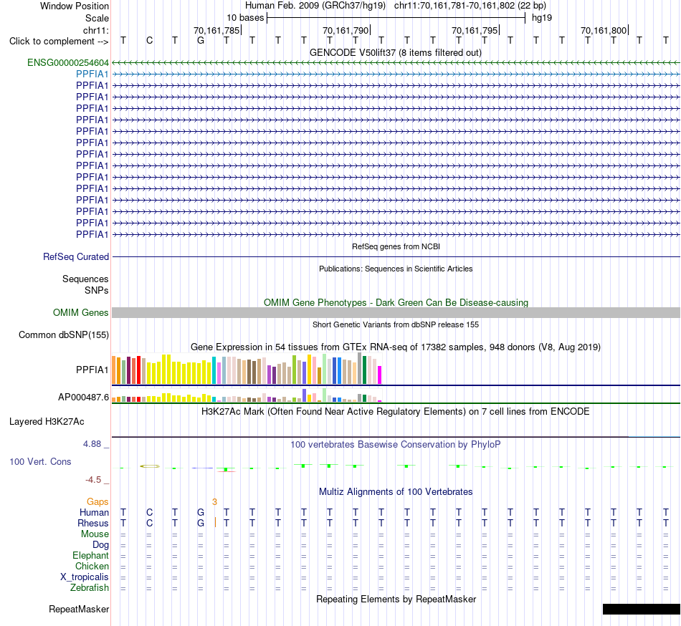Click the hg19 label beside the scale bar
The height and width of the screenshot is (626, 681).
pos(542,18)
